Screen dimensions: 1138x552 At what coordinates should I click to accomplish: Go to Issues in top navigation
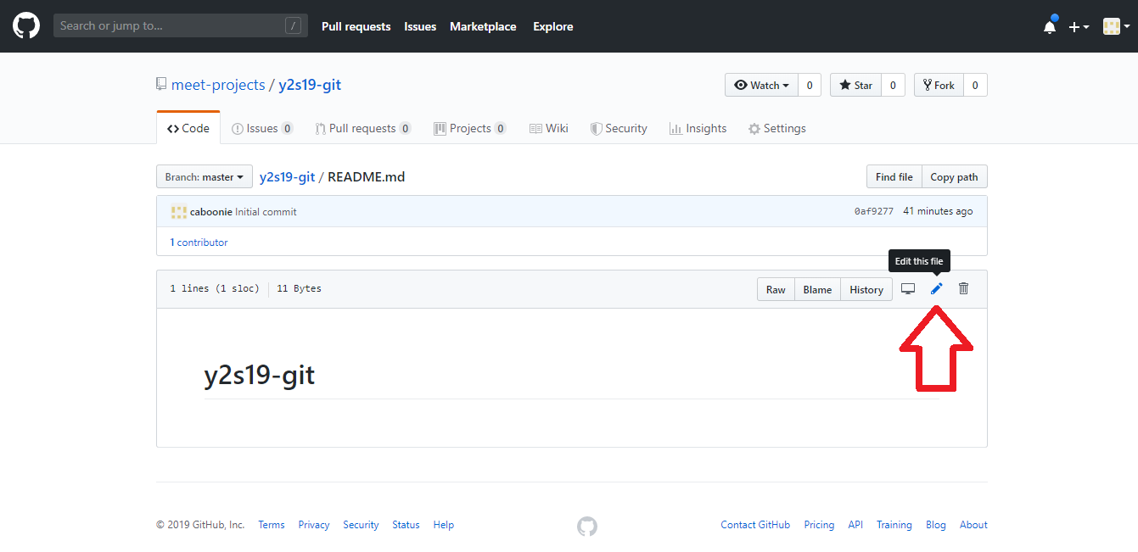420,26
